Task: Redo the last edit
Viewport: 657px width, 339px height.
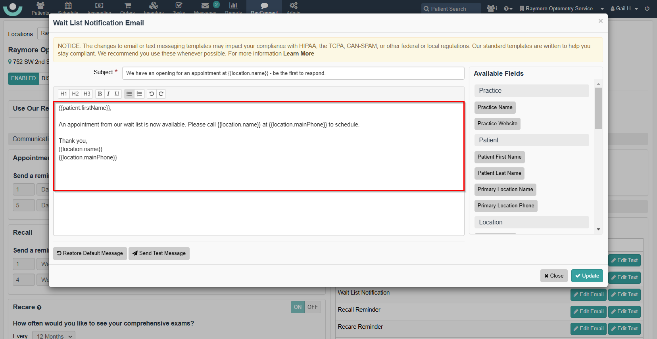Action: [161, 94]
